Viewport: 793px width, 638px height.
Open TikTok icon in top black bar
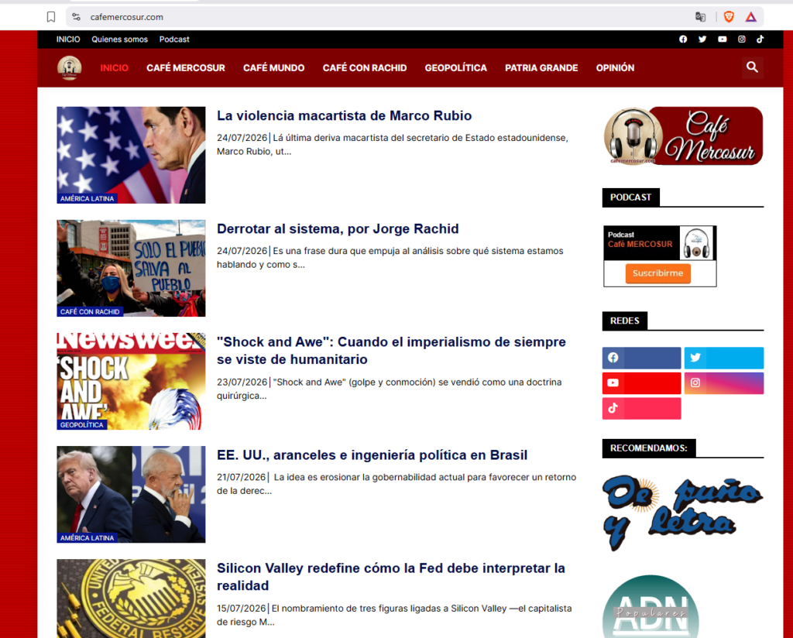(x=760, y=39)
